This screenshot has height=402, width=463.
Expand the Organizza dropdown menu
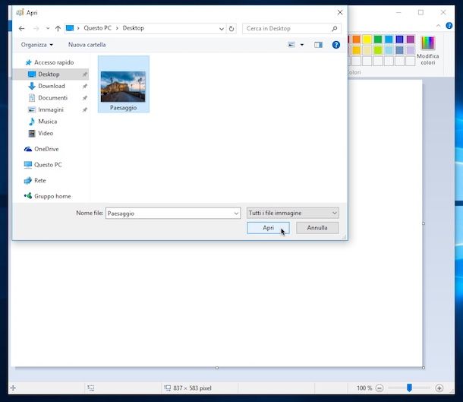(37, 45)
